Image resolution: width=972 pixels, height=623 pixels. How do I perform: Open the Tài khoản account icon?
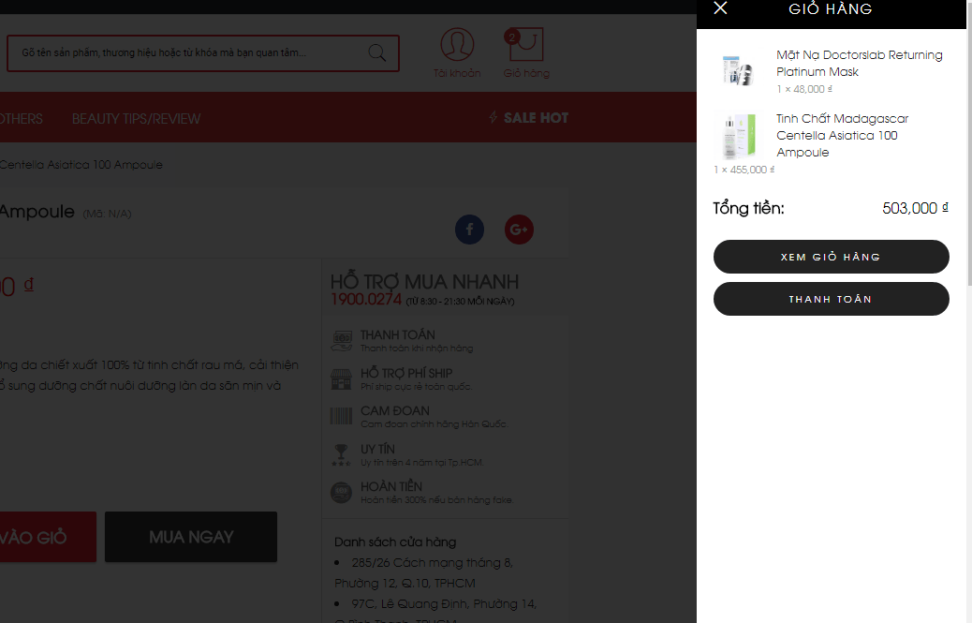pos(458,45)
